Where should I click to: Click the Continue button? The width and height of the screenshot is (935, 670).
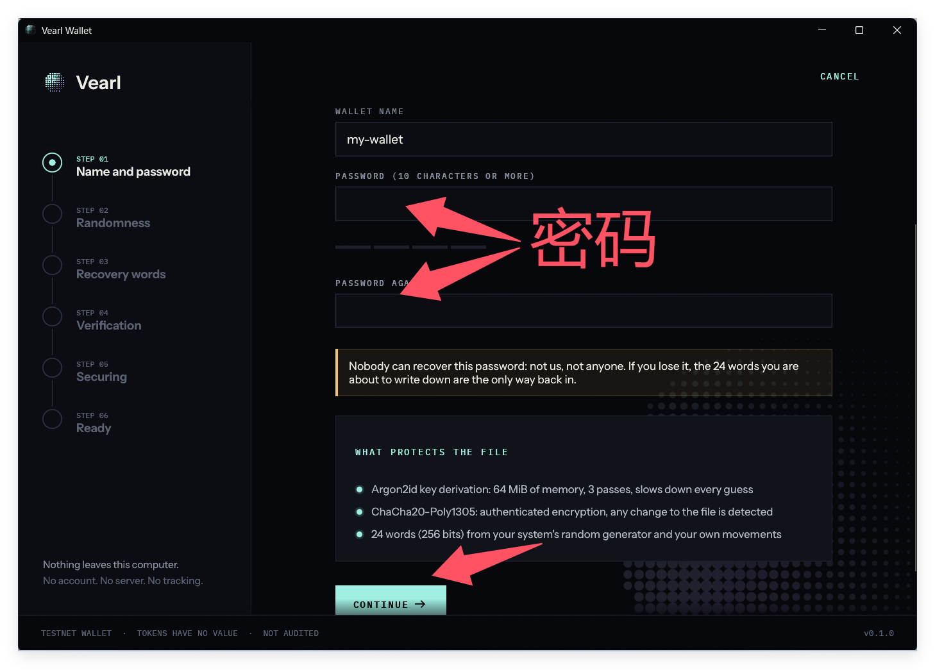(x=391, y=601)
